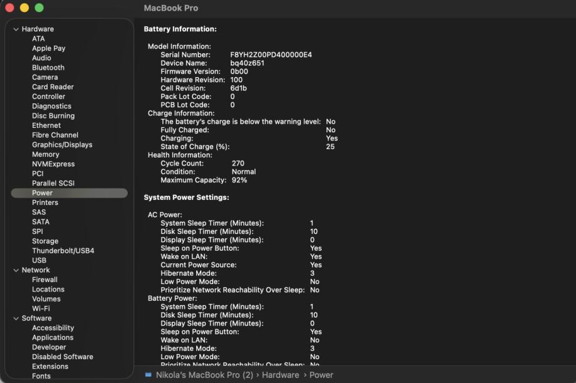Click the battery Serial Number value

click(x=271, y=55)
